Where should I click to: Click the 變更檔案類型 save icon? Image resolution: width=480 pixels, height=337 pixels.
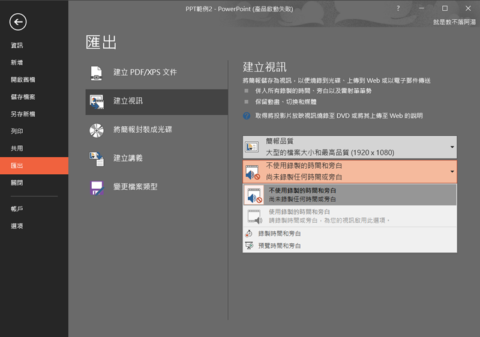(x=97, y=187)
